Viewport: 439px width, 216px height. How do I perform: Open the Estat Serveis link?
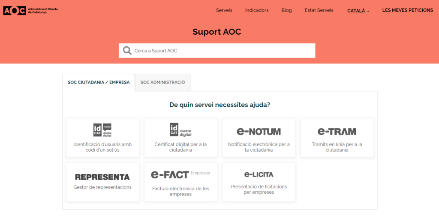click(319, 10)
